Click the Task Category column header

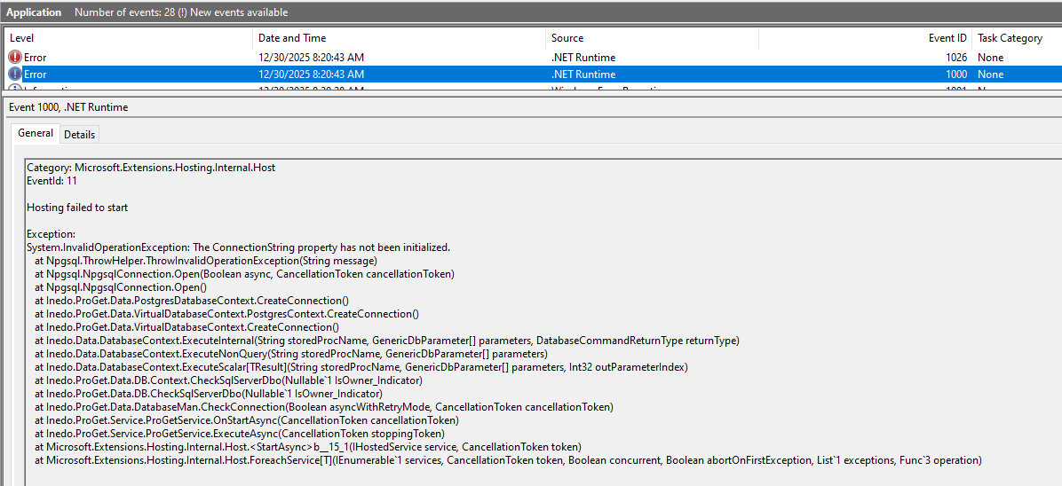click(x=1010, y=38)
